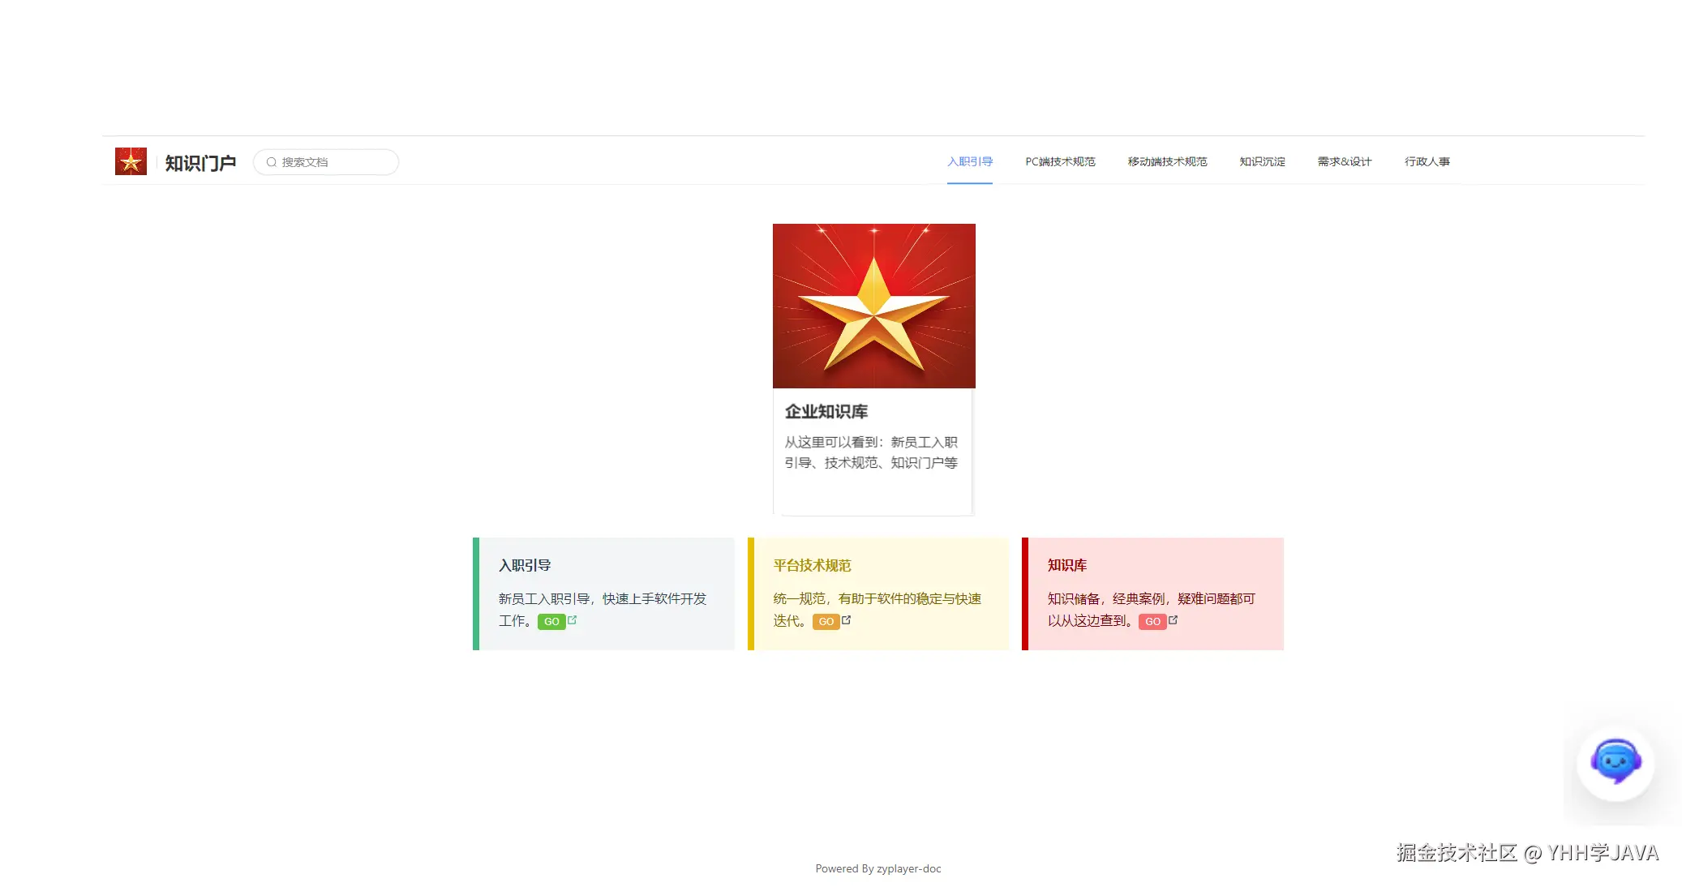1682x887 pixels.
Task: Click the search magnifier icon
Action: tap(272, 162)
